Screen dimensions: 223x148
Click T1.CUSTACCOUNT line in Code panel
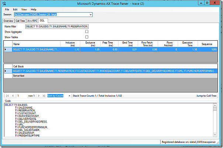coord(25,113)
